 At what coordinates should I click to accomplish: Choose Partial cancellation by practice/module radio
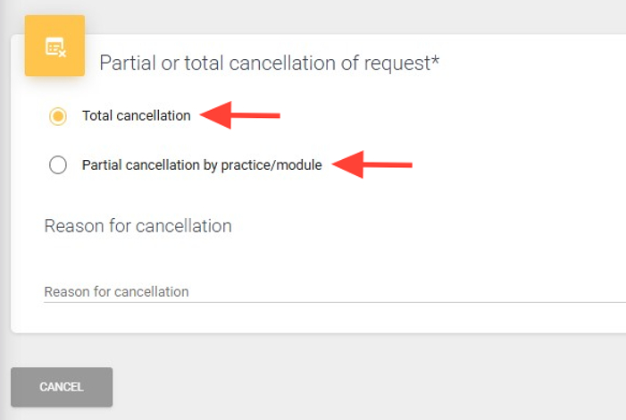58,164
